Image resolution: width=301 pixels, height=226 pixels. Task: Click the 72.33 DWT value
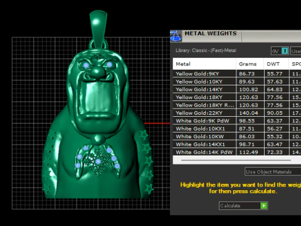click(x=275, y=153)
